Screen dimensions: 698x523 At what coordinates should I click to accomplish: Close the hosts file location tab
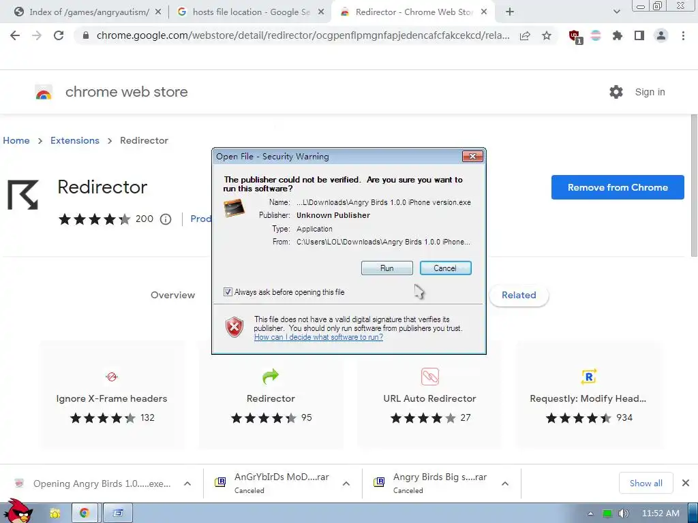pos(320,12)
